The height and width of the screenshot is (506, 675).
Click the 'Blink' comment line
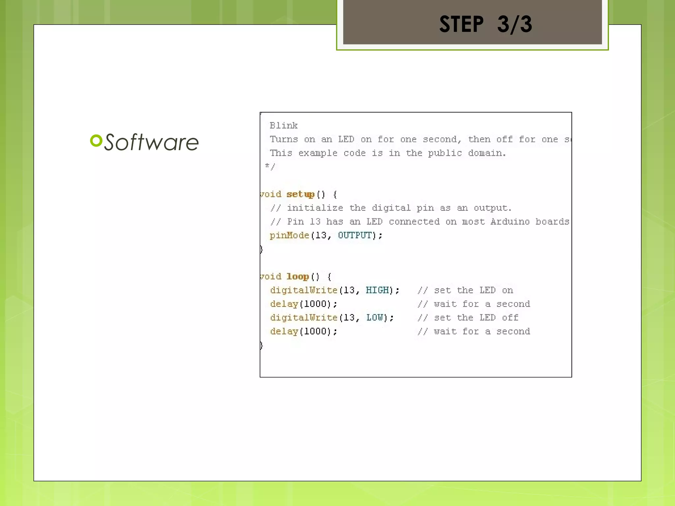pyautogui.click(x=283, y=126)
